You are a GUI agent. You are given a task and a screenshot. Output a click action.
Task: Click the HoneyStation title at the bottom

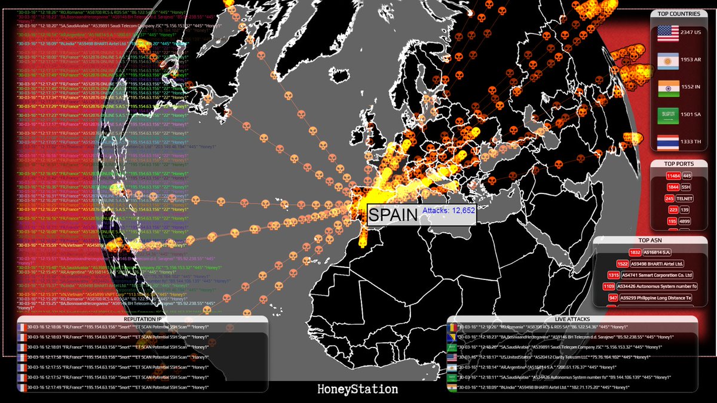[x=358, y=389]
